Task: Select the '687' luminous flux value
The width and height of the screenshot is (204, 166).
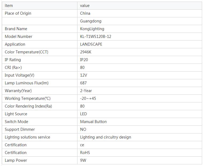Action: click(83, 83)
